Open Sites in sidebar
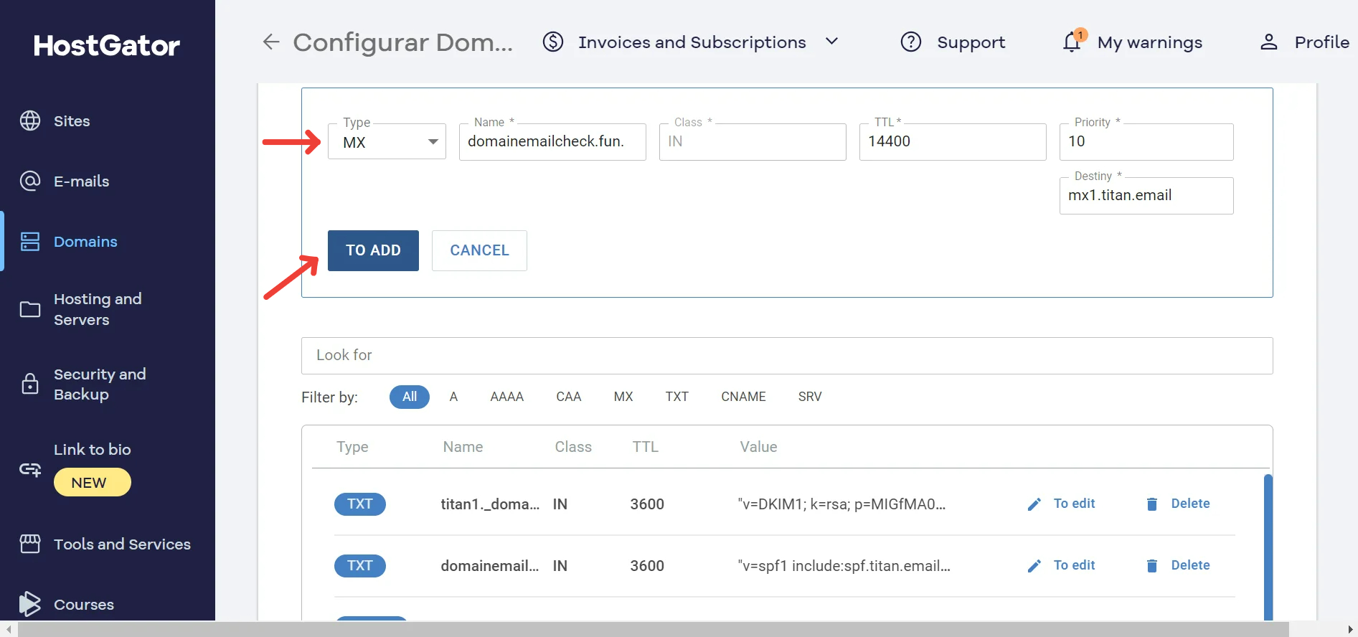This screenshot has height=637, width=1358. (x=72, y=121)
